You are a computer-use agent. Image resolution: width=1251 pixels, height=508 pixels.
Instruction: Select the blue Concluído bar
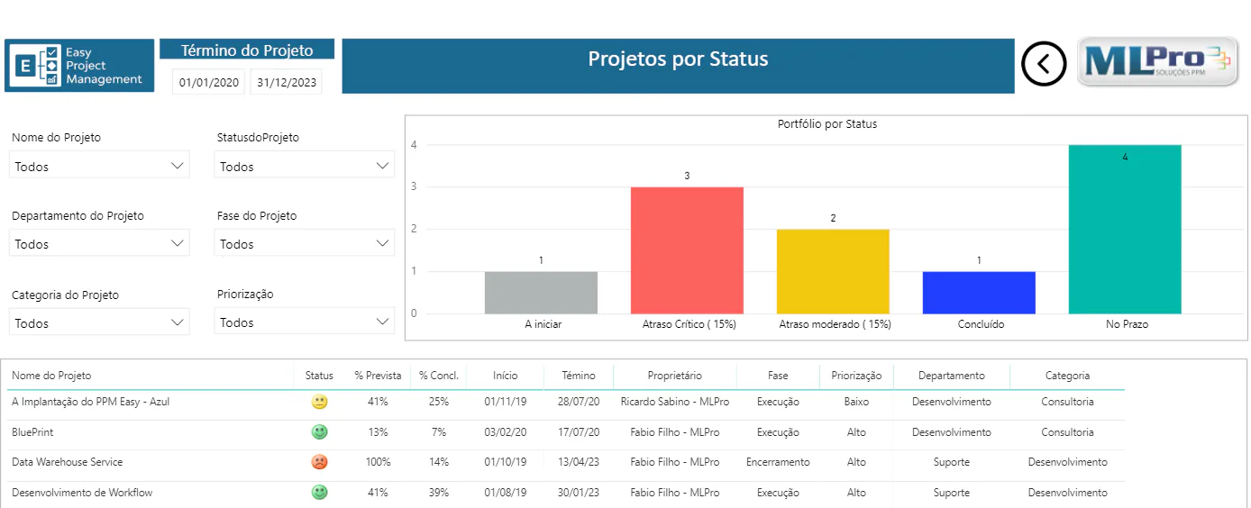pos(979,292)
